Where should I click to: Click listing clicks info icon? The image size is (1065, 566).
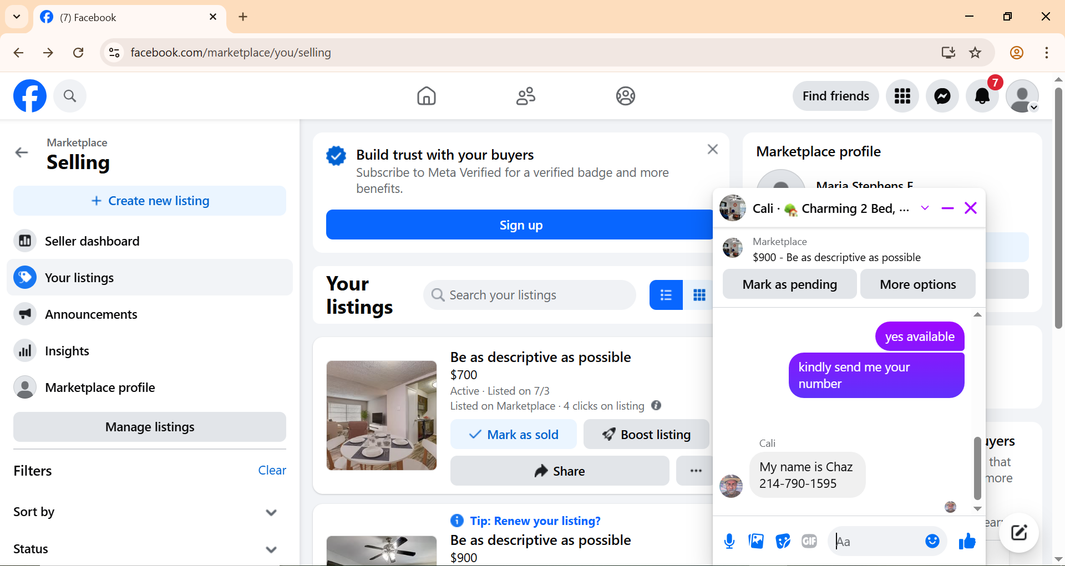656,405
